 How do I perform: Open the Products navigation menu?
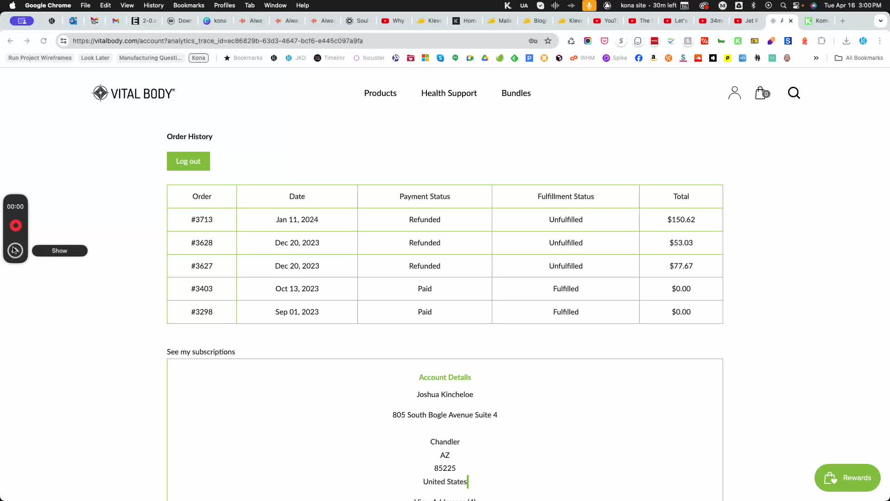pos(380,93)
